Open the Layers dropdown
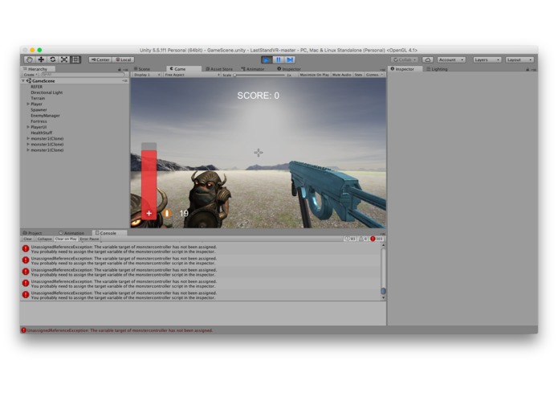The height and width of the screenshot is (397, 558). click(x=487, y=59)
